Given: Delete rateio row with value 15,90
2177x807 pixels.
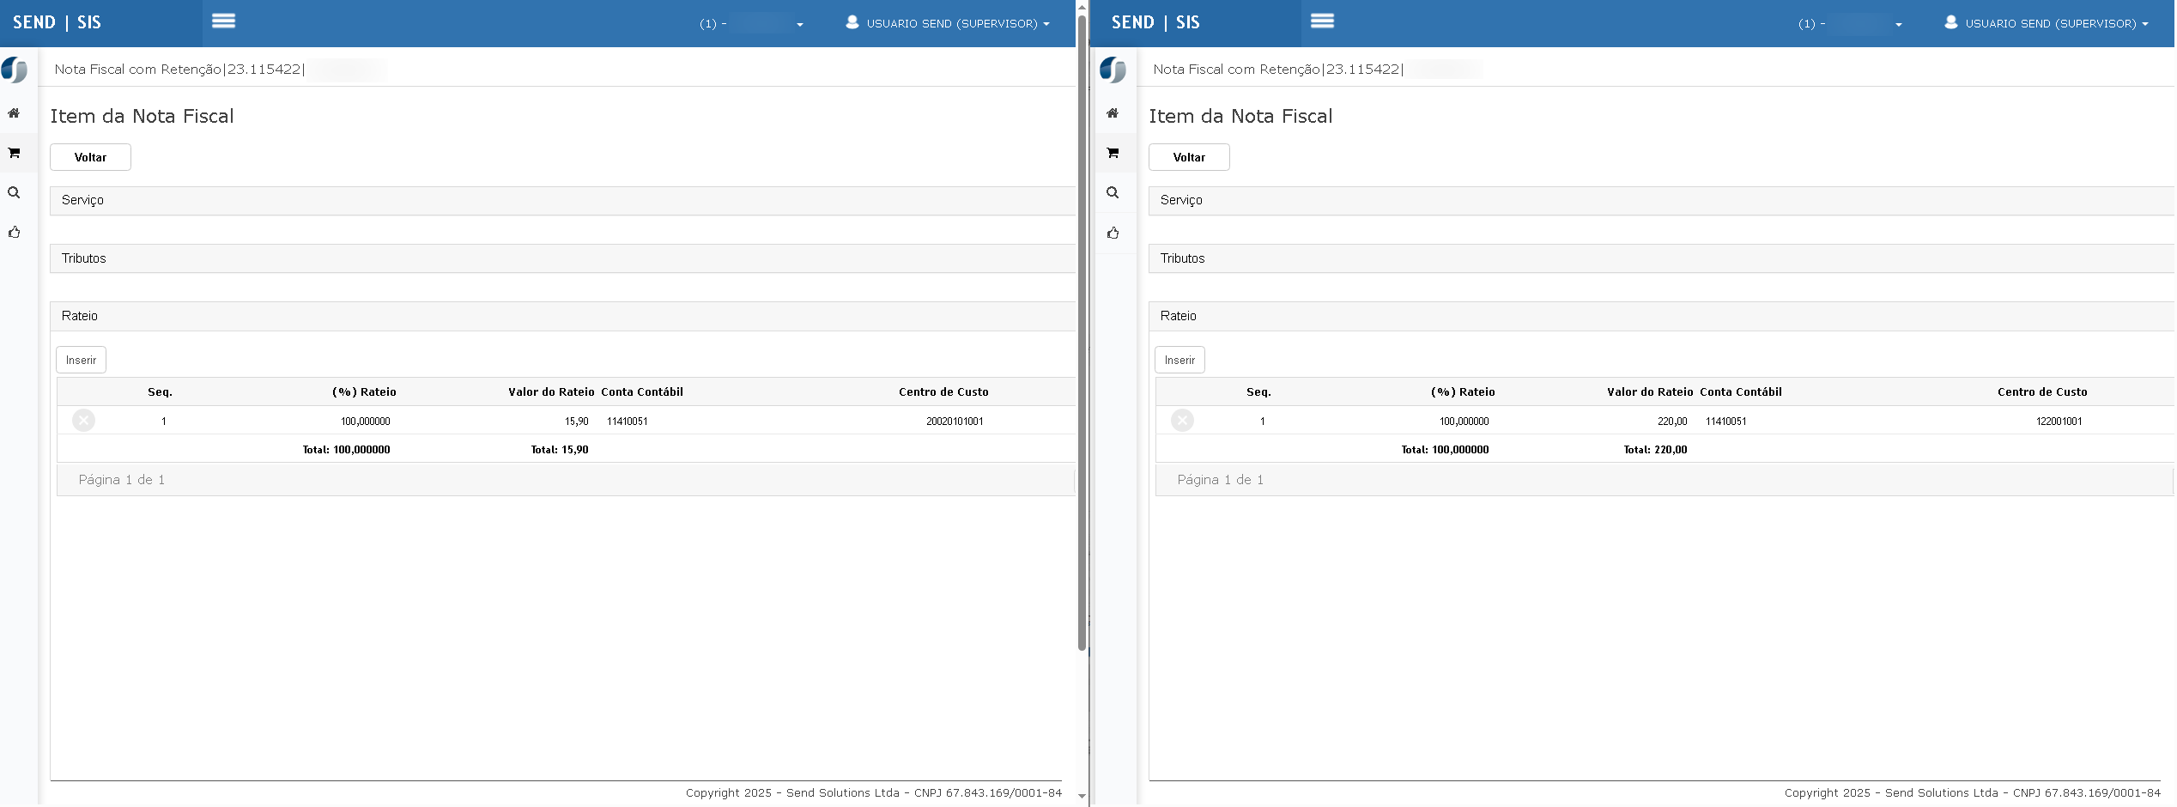Looking at the screenshot, I should pos(83,420).
